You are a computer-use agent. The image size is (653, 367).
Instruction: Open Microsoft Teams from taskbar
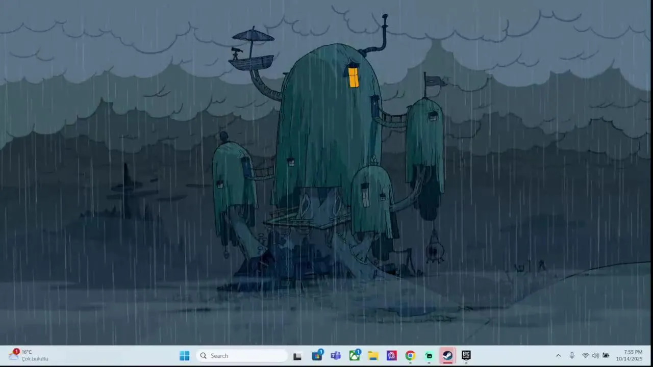point(335,356)
